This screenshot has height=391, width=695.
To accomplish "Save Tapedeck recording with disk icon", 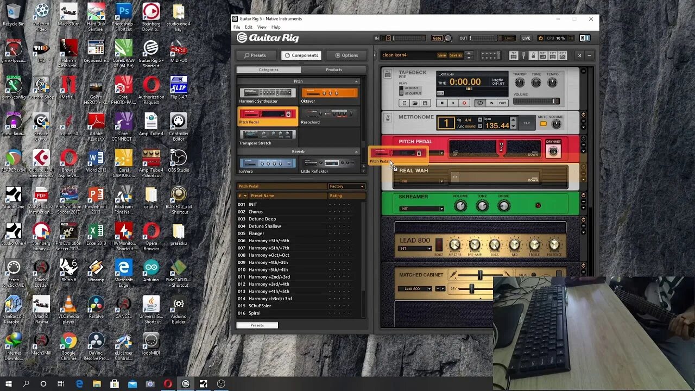I will pyautogui.click(x=425, y=103).
